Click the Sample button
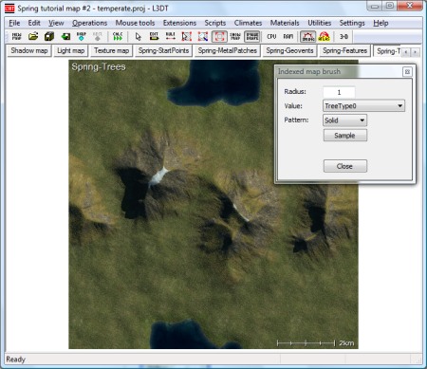Image resolution: width=427 pixels, height=369 pixels. click(x=345, y=136)
